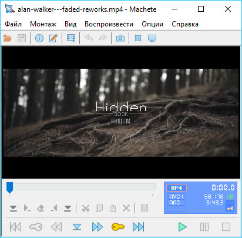Save selection with the small floppy icon

[x=144, y=208]
